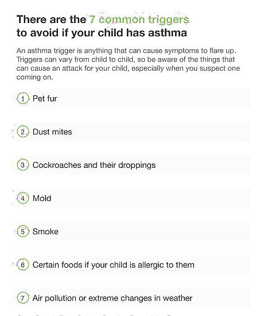Open the Dust mites list entry
The image size is (264, 316).
point(52,132)
